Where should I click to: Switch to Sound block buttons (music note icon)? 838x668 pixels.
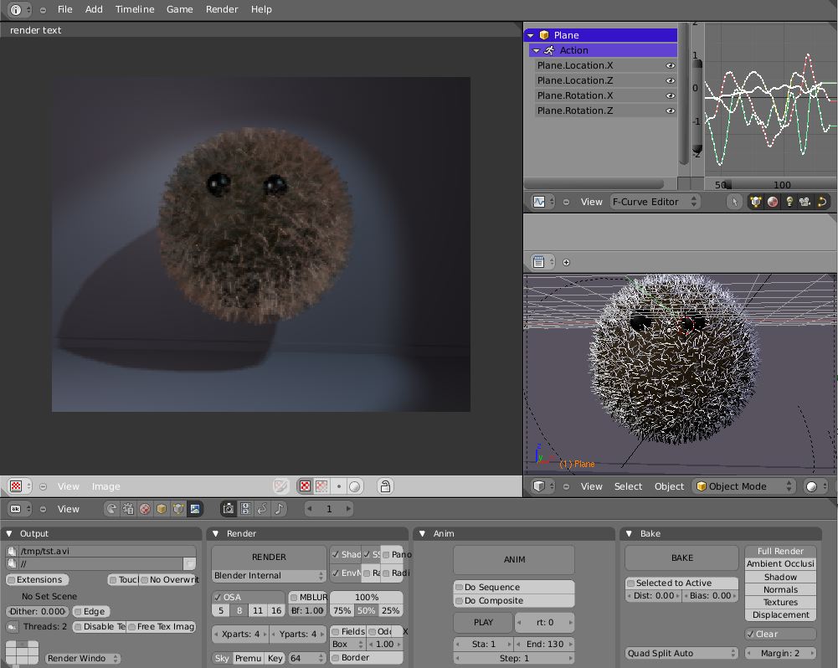click(279, 508)
